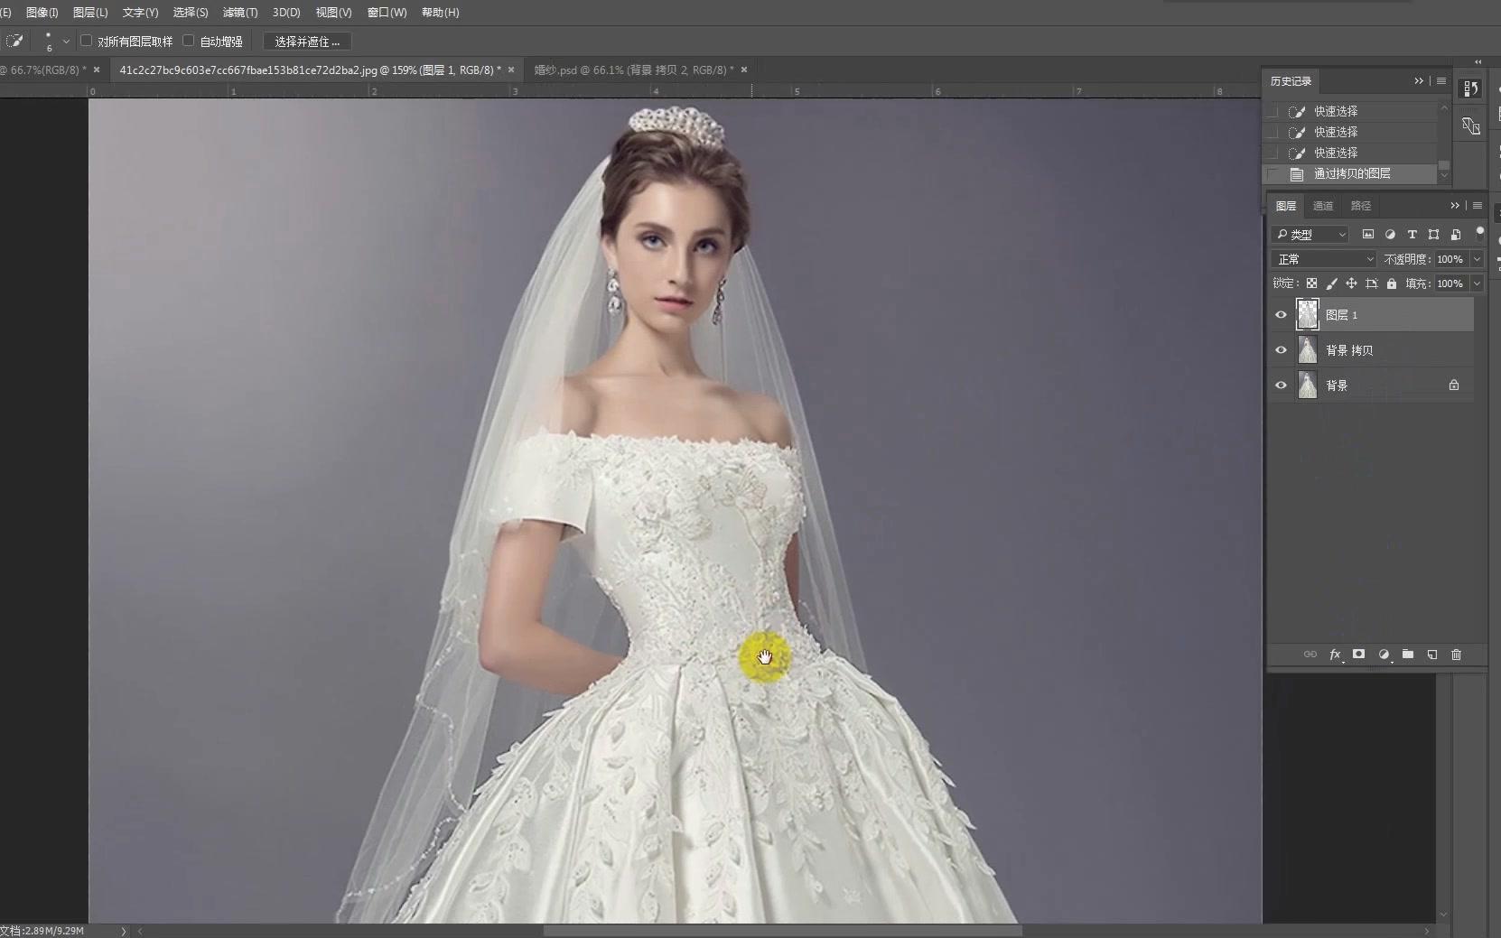Select the 历史记录 panel tab
Viewport: 1501px width, 938px height.
(x=1291, y=81)
